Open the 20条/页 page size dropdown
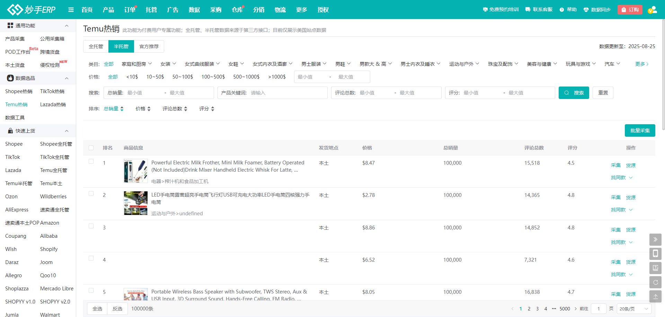Viewport: 665px width, 317px height. click(634, 309)
